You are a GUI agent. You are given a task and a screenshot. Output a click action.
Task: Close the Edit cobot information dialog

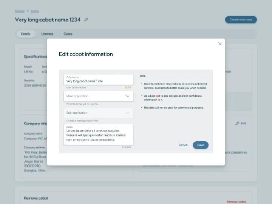click(x=220, y=44)
